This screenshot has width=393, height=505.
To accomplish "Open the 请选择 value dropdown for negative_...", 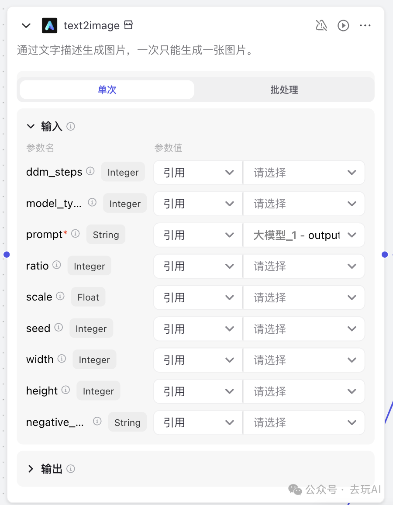I will pyautogui.click(x=304, y=422).
